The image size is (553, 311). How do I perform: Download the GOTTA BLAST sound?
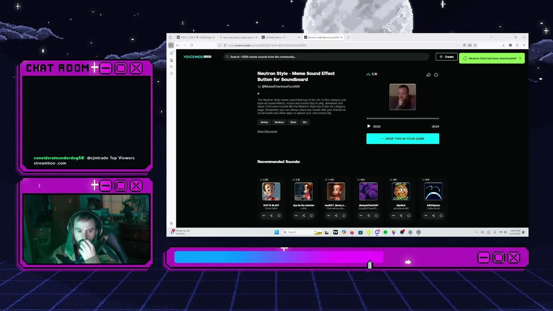coord(279,216)
